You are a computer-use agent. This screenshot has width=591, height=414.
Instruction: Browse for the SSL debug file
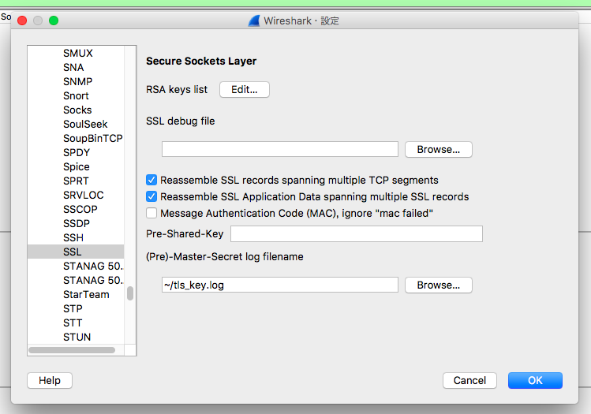click(x=439, y=150)
